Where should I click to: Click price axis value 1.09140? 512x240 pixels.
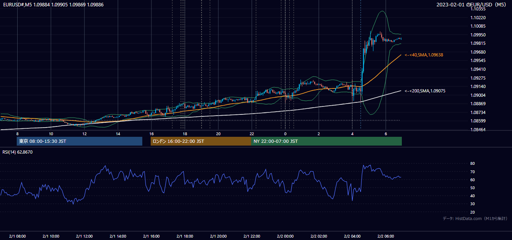point(478,86)
